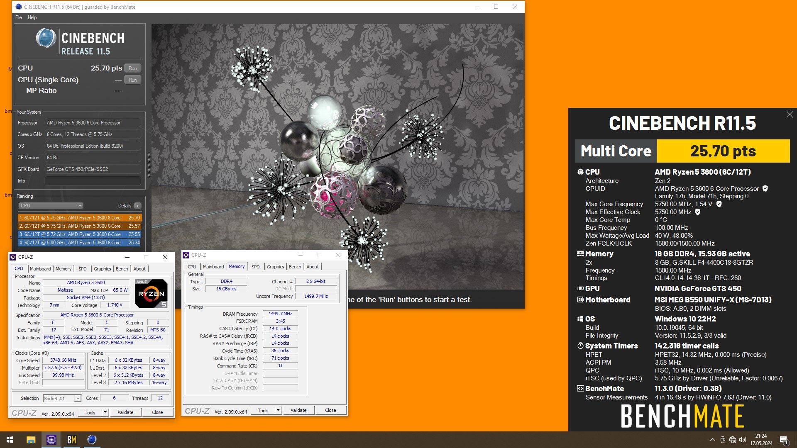Open the Cinebench Help menu
The height and width of the screenshot is (448, 797).
[x=32, y=17]
